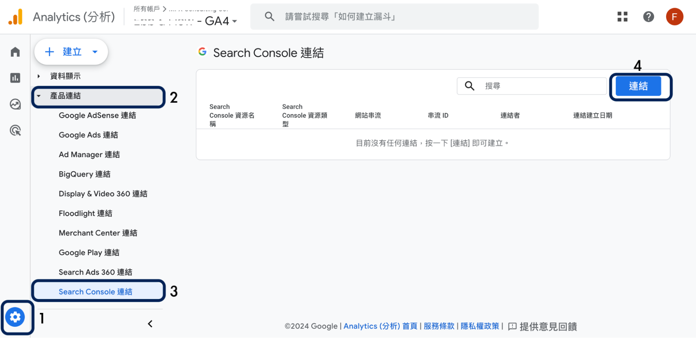The image size is (696, 338).
Task: Click the 連結建立日期 column header
Action: click(593, 115)
